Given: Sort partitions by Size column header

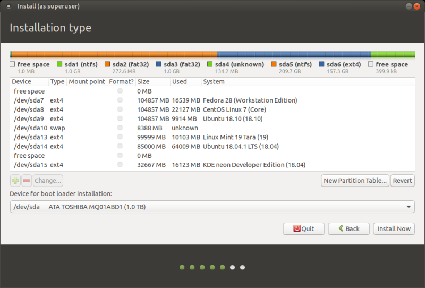Looking at the screenshot, I should pyautogui.click(x=143, y=82).
